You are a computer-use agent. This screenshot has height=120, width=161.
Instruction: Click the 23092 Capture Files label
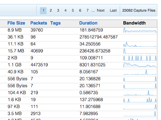click(139, 11)
